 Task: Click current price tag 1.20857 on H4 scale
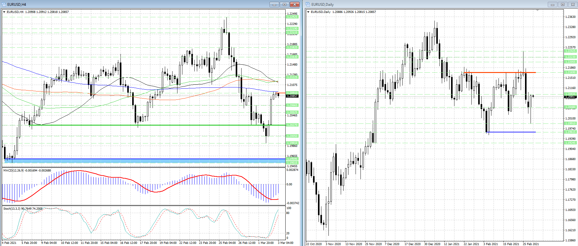(292, 96)
